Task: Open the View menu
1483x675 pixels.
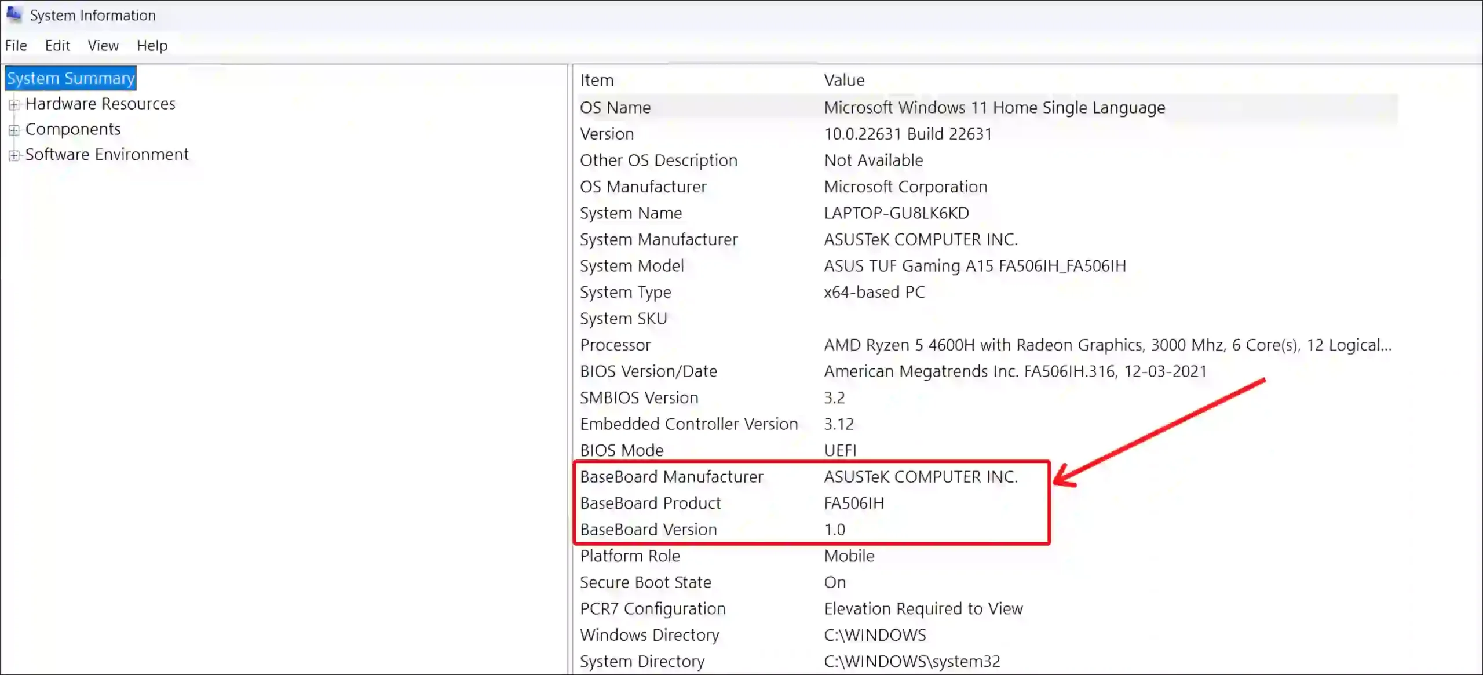Action: (103, 46)
